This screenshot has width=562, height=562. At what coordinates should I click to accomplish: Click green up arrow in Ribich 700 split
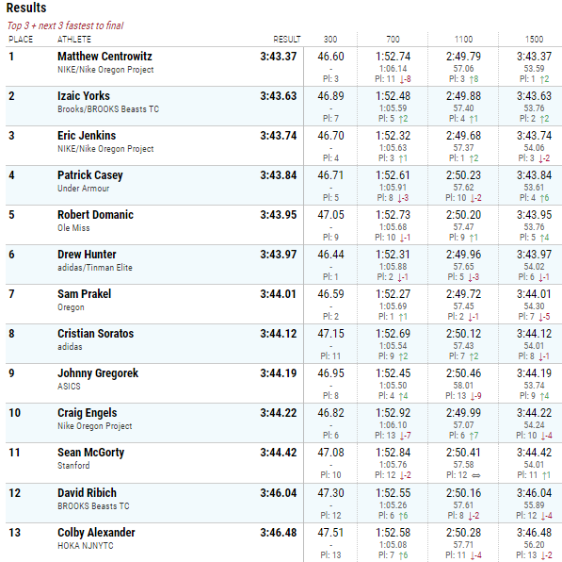pos(401,516)
